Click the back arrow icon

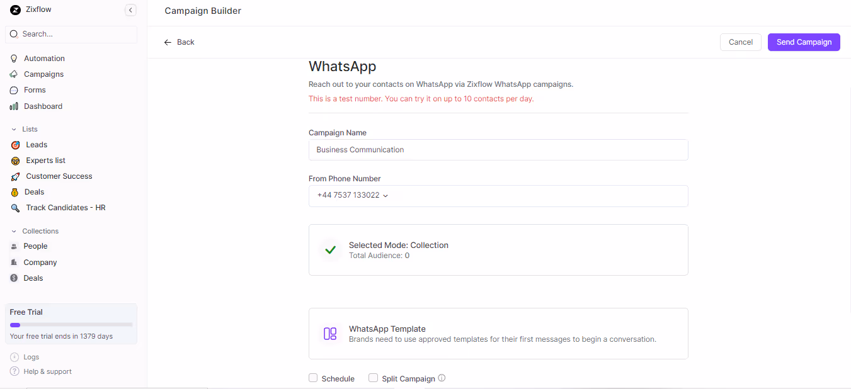[168, 42]
